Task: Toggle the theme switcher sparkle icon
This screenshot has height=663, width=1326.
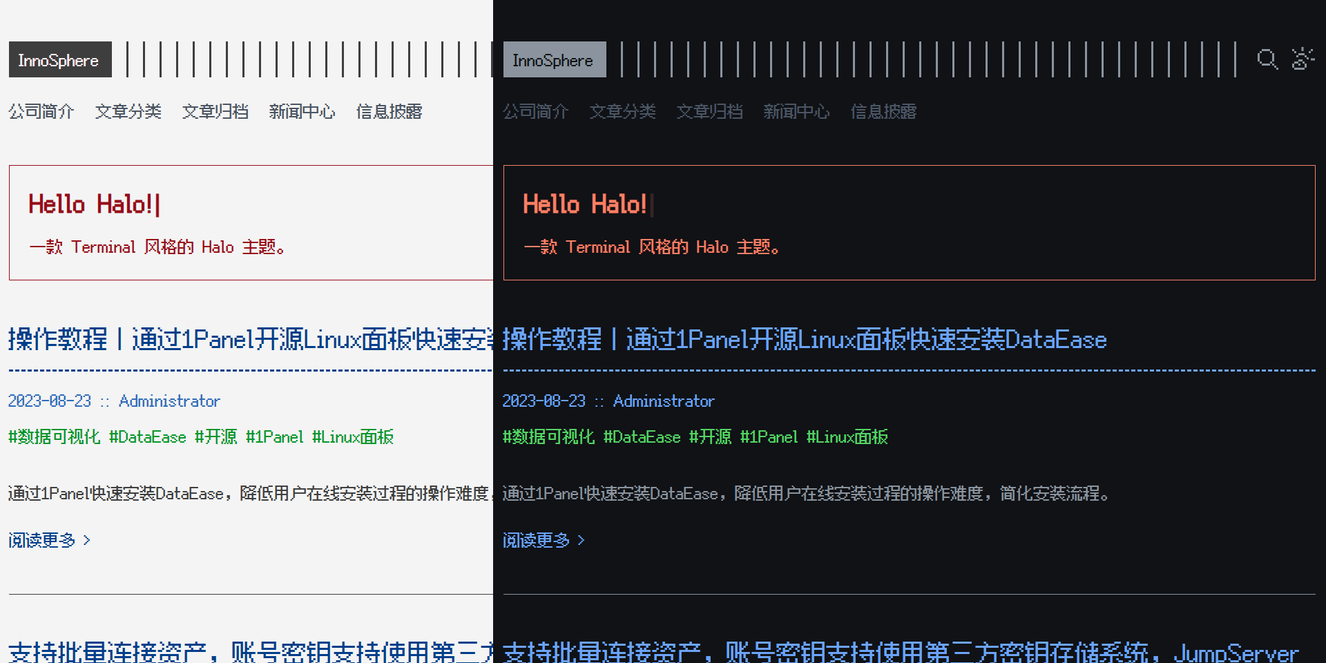Action: (1304, 59)
